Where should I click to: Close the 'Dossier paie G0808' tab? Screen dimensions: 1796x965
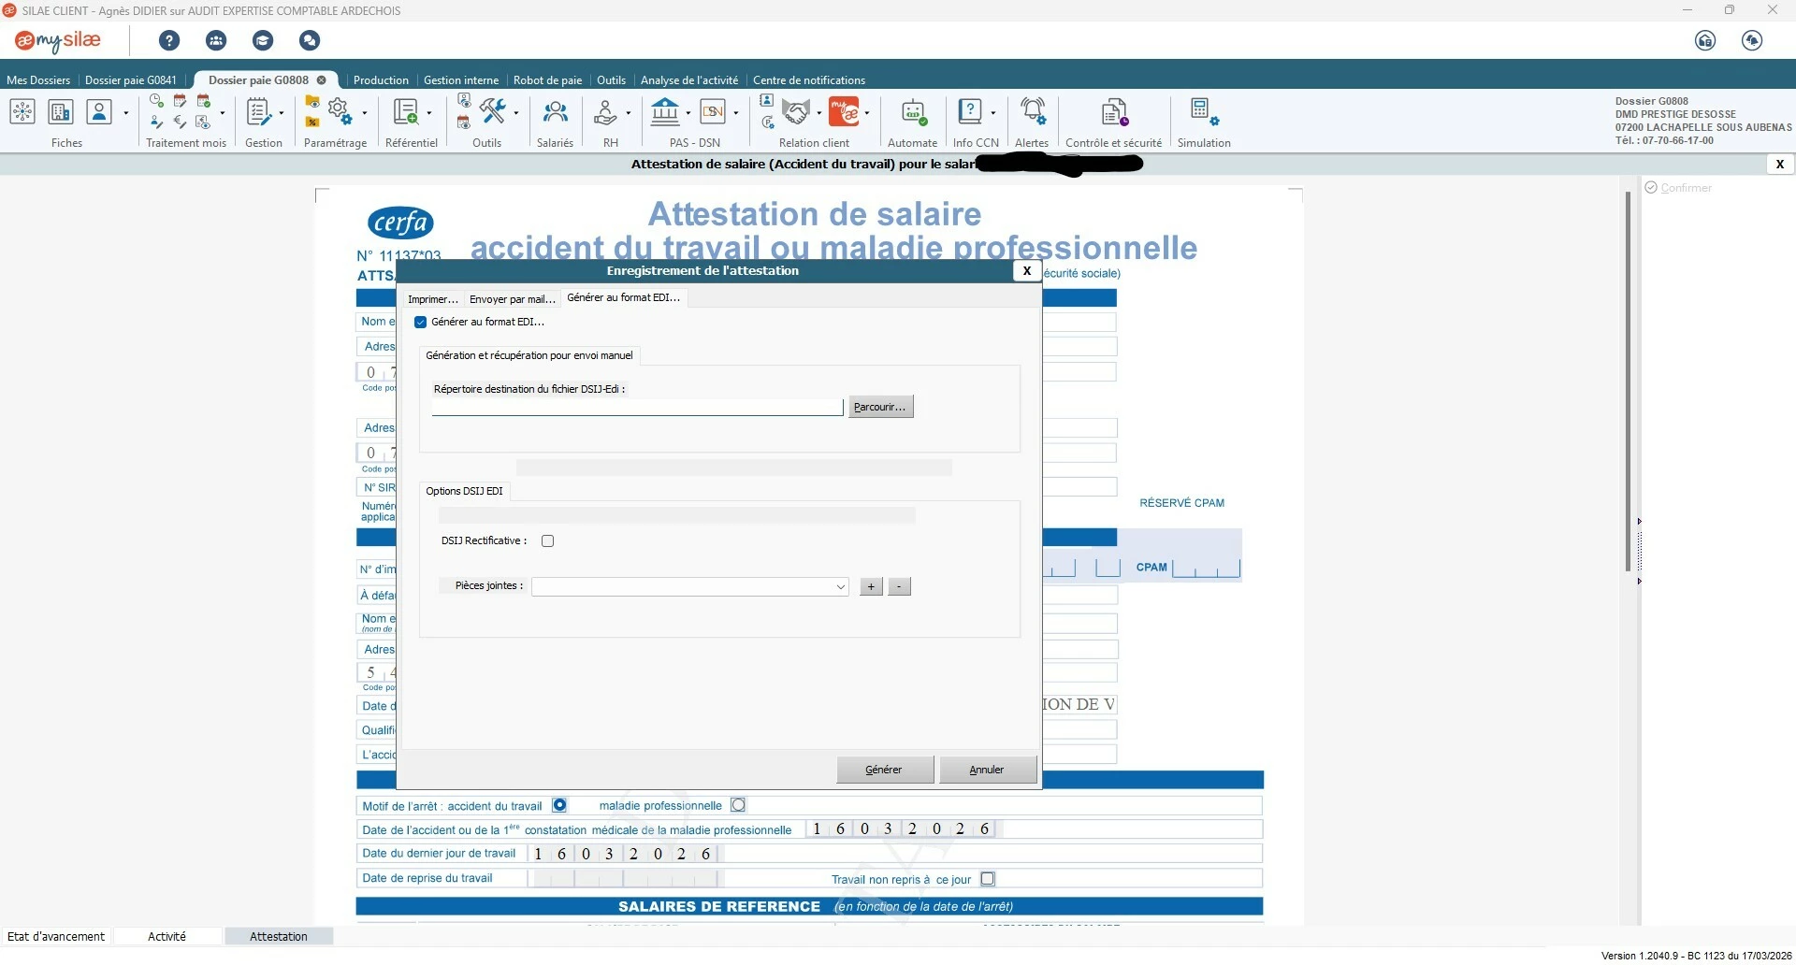(322, 80)
